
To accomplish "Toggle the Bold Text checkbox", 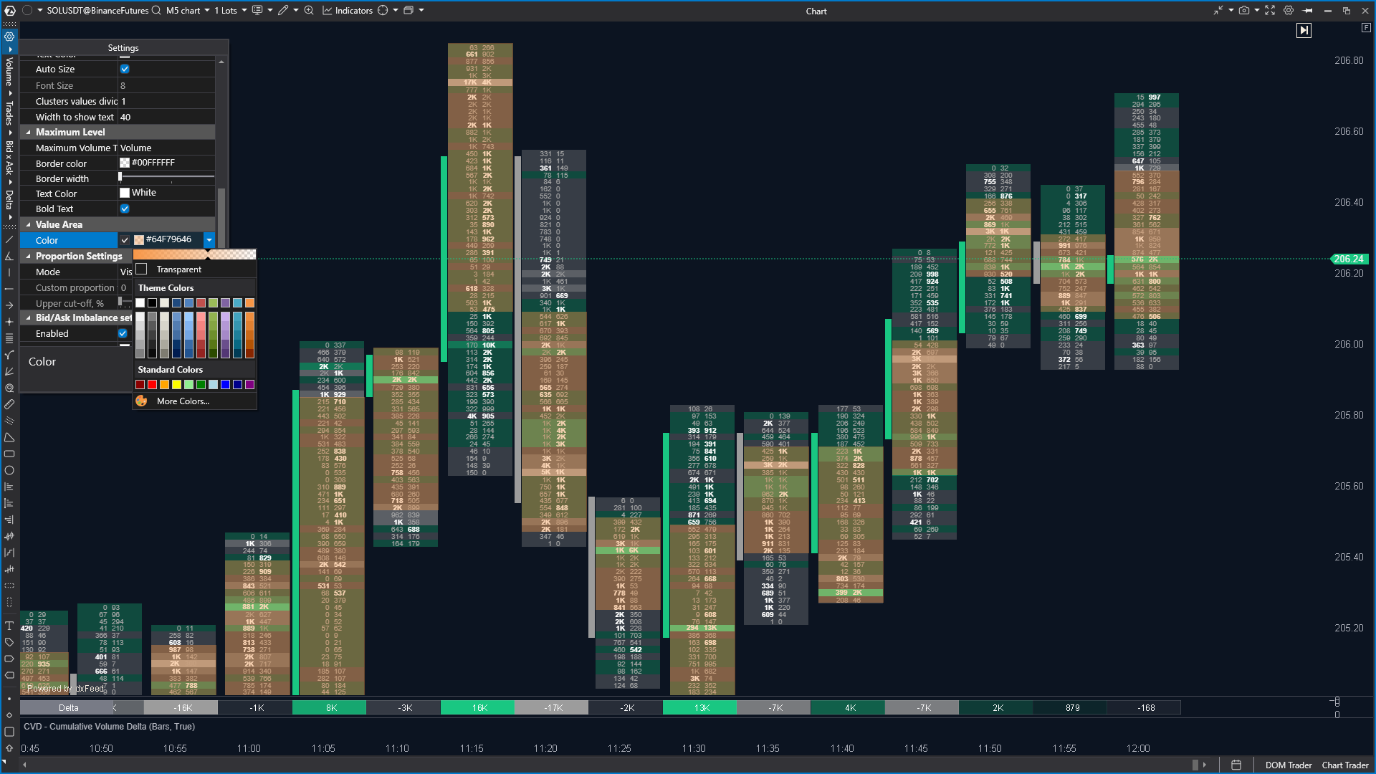I will [x=125, y=209].
